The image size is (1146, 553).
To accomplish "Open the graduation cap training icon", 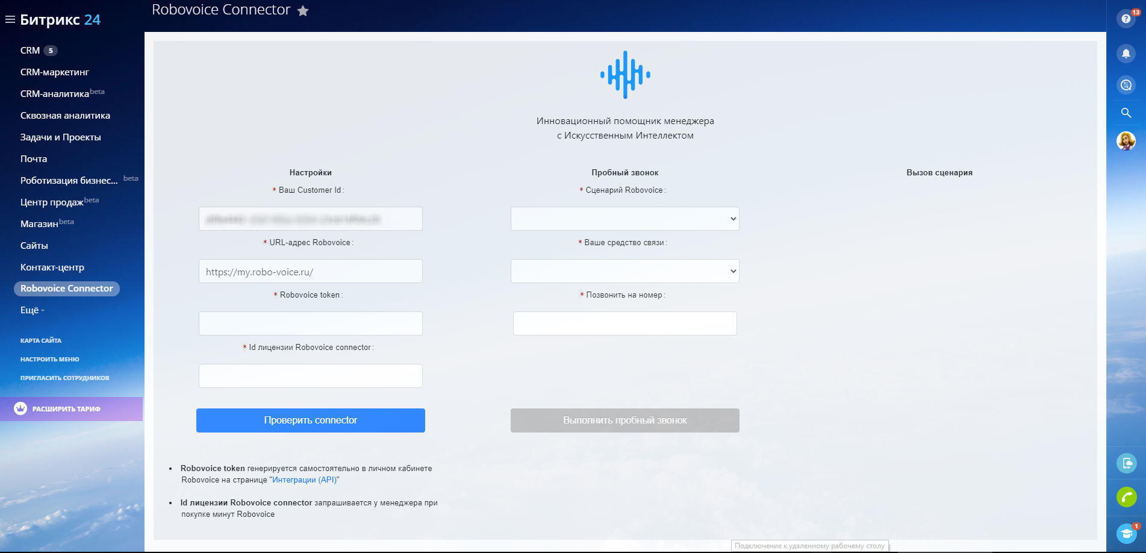I will (x=1126, y=534).
